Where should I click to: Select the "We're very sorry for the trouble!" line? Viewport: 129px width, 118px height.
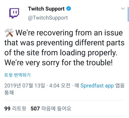coord(58,63)
